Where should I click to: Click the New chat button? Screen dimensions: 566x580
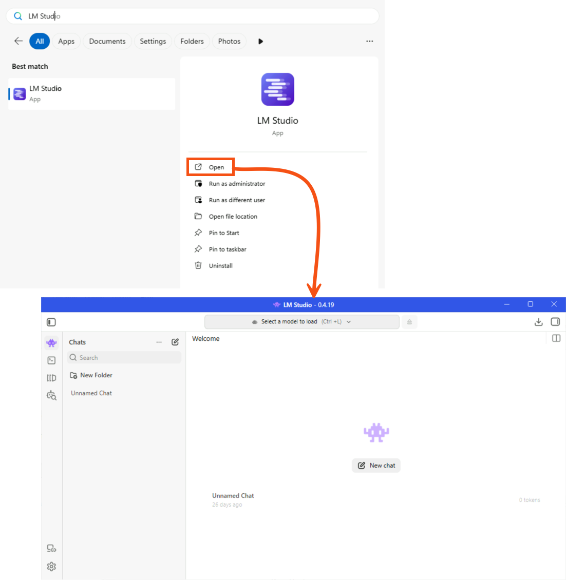376,466
